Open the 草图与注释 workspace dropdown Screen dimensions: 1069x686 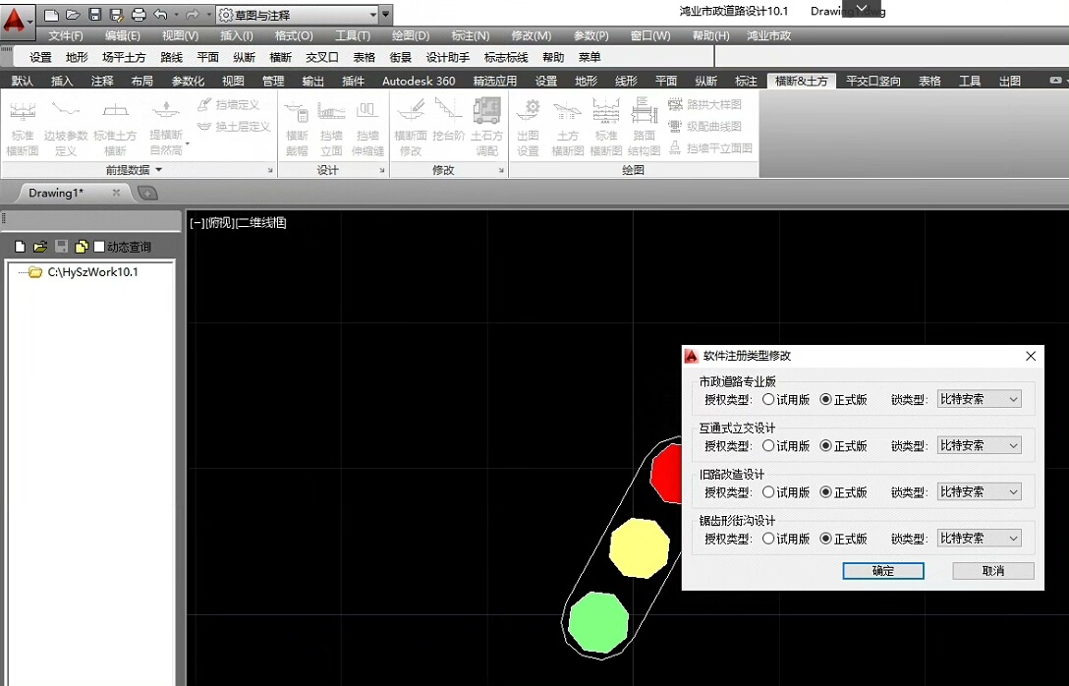tap(298, 15)
